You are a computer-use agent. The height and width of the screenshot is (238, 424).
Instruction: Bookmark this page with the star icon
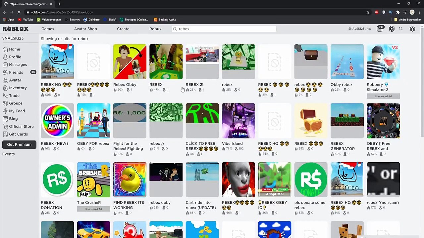click(368, 12)
